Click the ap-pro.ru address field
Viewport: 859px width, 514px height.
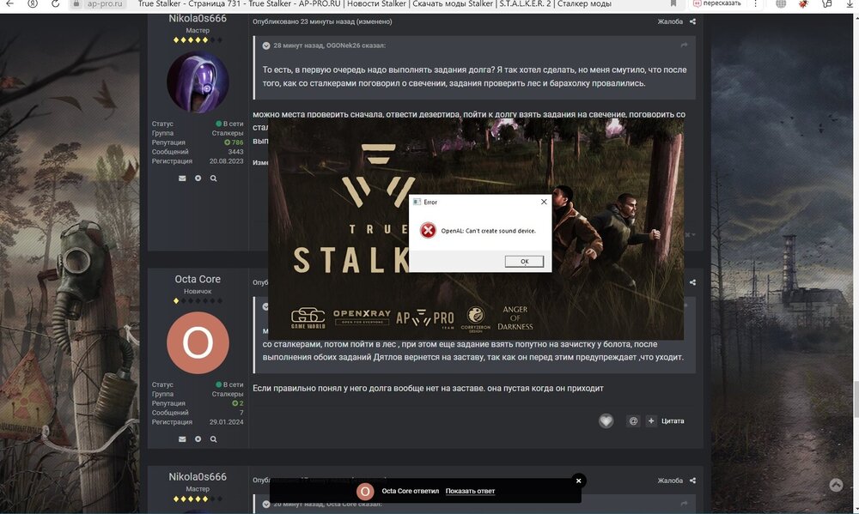[105, 3]
